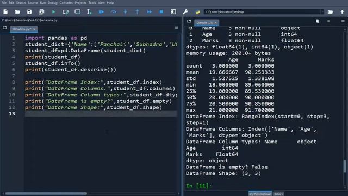This screenshot has width=348, height=196.
Task: Click max Marks value 91.700000
Action: click(x=259, y=110)
